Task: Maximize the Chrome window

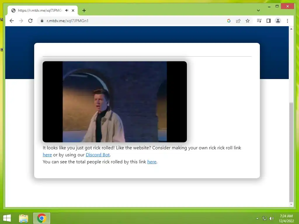Action: (x=277, y=6)
